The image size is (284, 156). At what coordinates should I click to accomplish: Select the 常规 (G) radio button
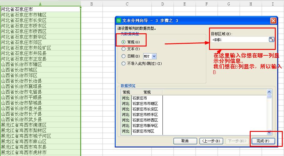click(123, 42)
